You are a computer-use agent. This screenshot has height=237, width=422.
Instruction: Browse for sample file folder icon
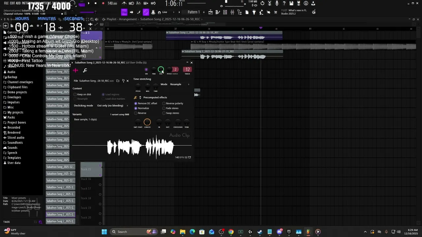118,81
